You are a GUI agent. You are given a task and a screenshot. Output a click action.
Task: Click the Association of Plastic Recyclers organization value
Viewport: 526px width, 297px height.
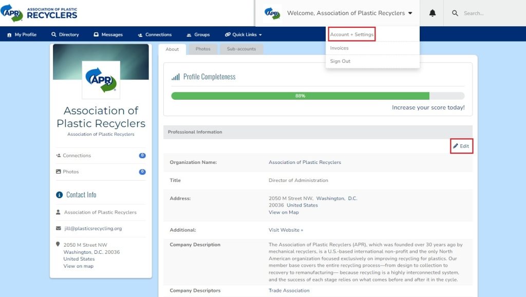pyautogui.click(x=305, y=162)
